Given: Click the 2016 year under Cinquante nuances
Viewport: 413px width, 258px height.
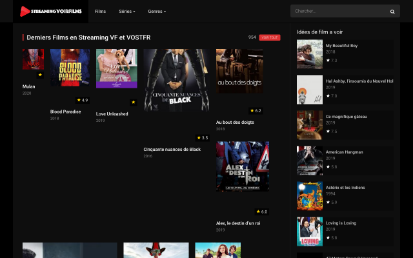Looking at the screenshot, I should click(x=148, y=156).
